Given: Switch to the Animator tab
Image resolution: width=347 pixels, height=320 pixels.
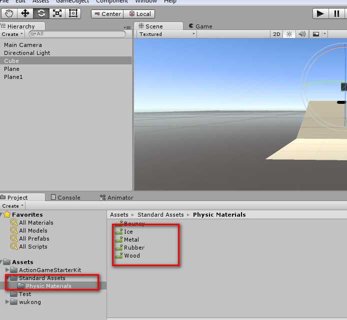Looking at the screenshot, I should (117, 198).
